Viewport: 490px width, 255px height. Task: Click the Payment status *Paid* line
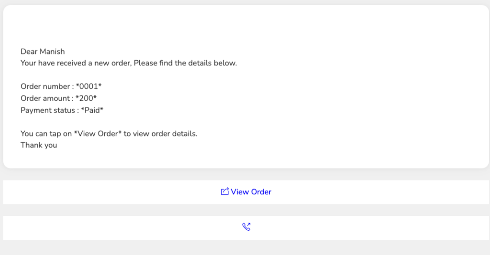(x=62, y=110)
